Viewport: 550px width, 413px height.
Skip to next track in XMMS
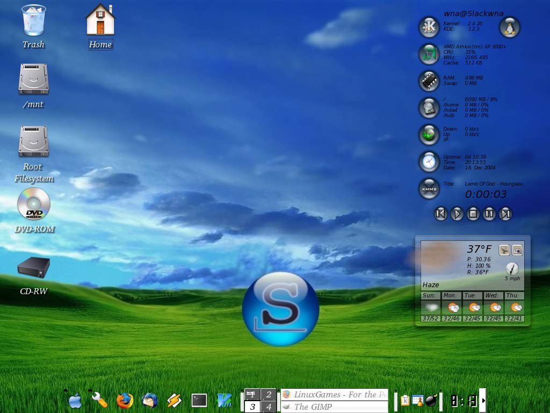click(506, 213)
